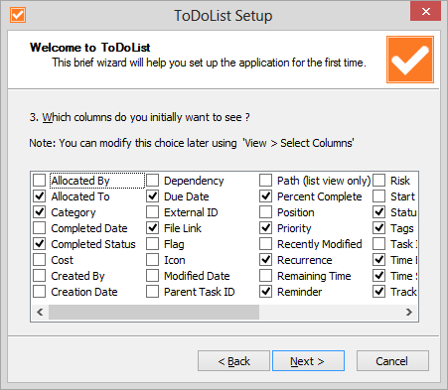Uncheck the Allocated To column
Image resolution: width=448 pixels, height=390 pixels.
click(40, 196)
